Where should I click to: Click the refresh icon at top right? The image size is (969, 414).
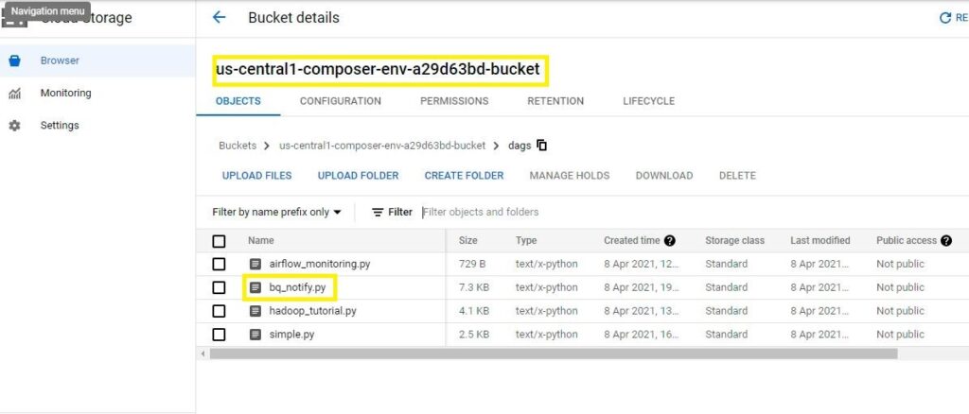click(x=944, y=18)
